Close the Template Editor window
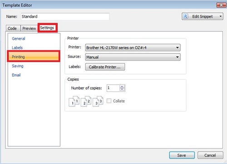Viewport: 227px width, 164px height. (x=221, y=5)
